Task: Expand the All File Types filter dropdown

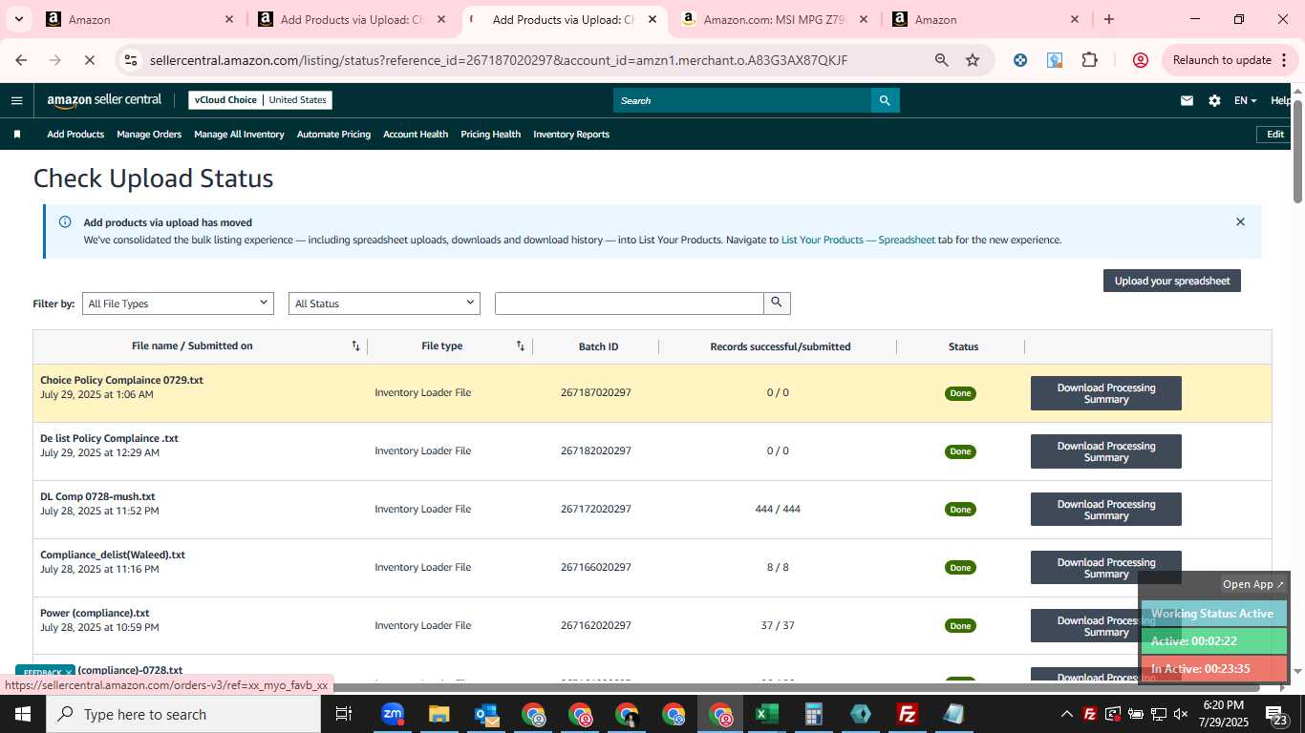Action: (x=178, y=304)
